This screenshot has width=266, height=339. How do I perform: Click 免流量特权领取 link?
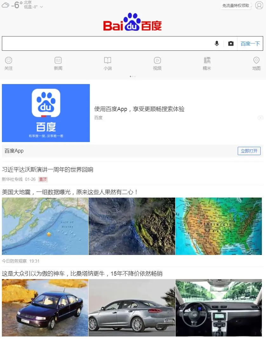[x=236, y=6]
